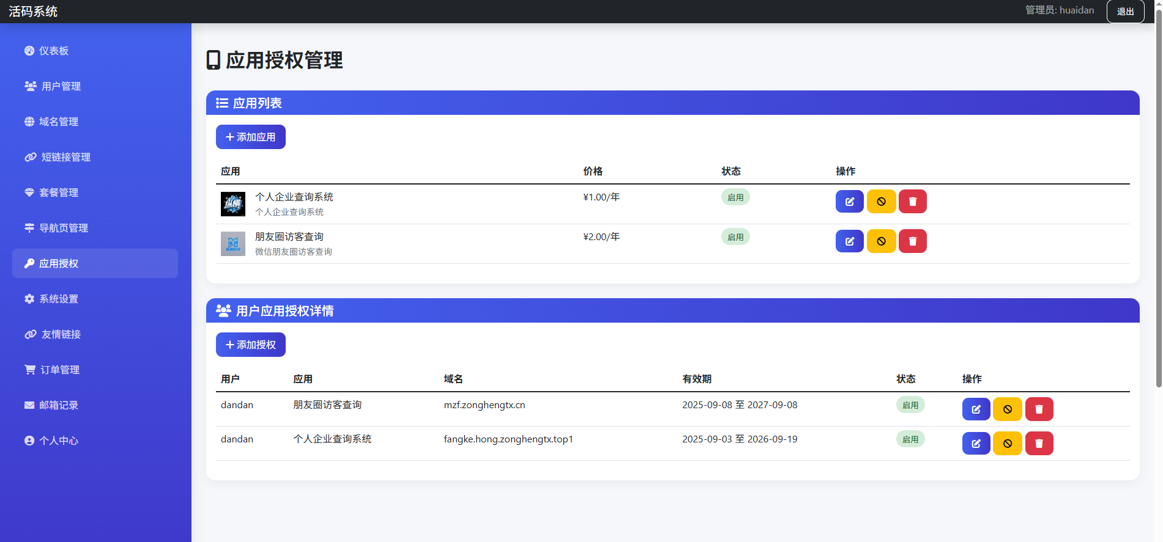The height and width of the screenshot is (542, 1163).
Task: Edit the 朋友圈访客查询 application entry
Action: pos(849,241)
